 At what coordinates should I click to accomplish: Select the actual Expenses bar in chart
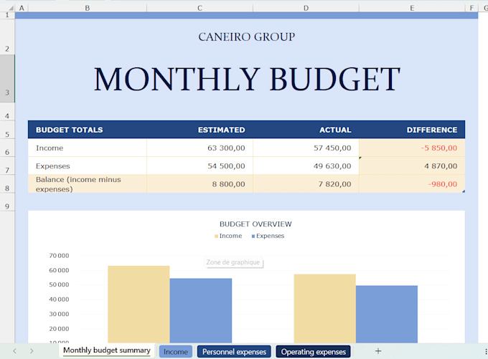coord(387,315)
